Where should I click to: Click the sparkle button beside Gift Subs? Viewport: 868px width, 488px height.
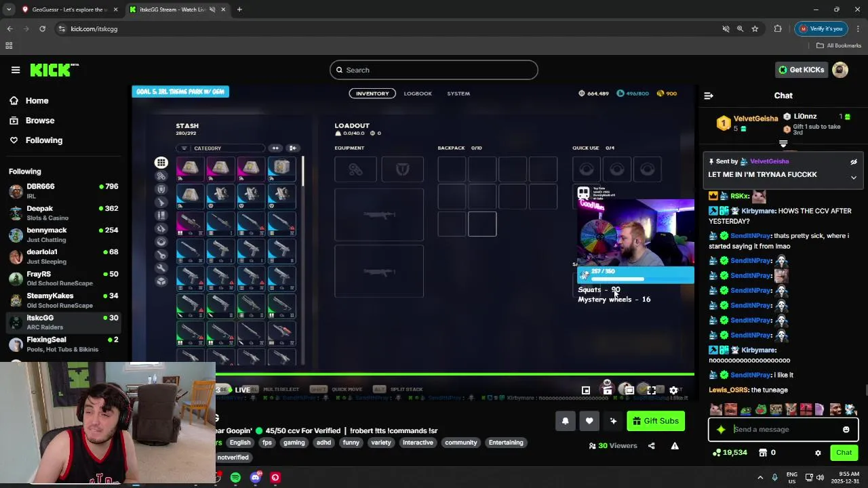[613, 421]
